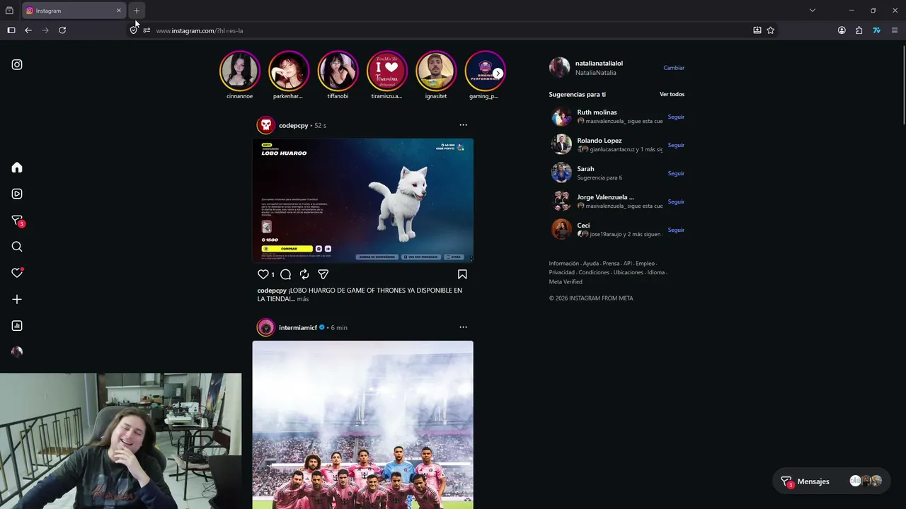Open site permissions icon beside the URL
906x509 pixels.
pos(147,30)
